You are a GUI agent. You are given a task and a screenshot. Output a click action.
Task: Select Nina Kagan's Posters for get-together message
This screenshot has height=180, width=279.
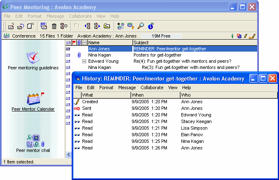[x=157, y=55]
